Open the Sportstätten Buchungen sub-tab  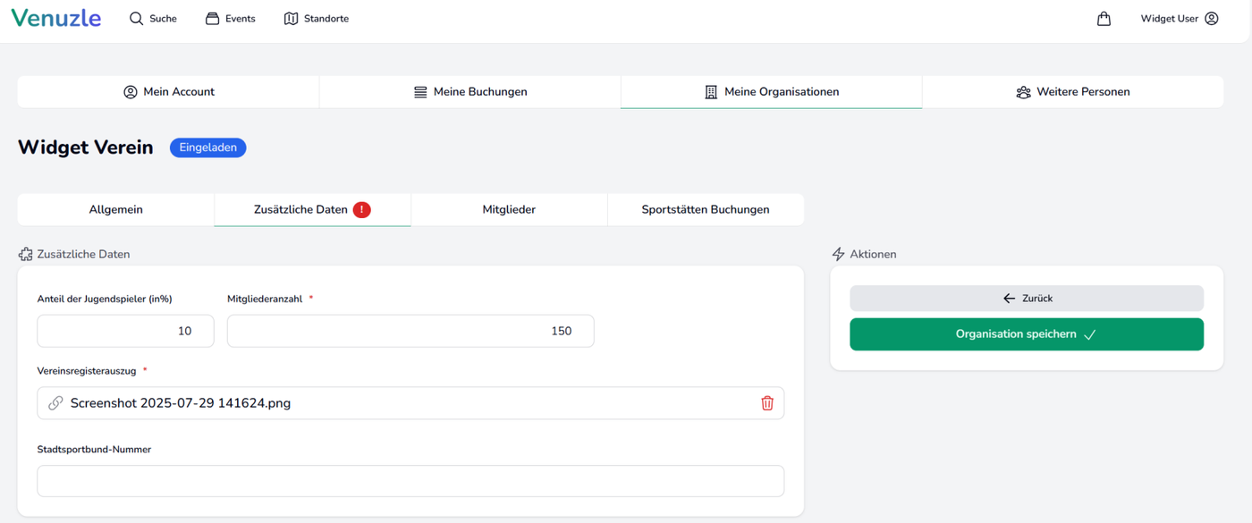(706, 209)
